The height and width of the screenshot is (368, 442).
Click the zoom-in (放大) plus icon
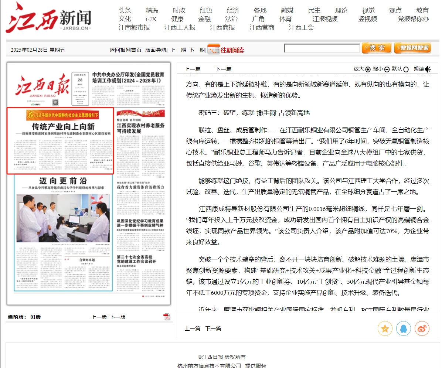368,69
